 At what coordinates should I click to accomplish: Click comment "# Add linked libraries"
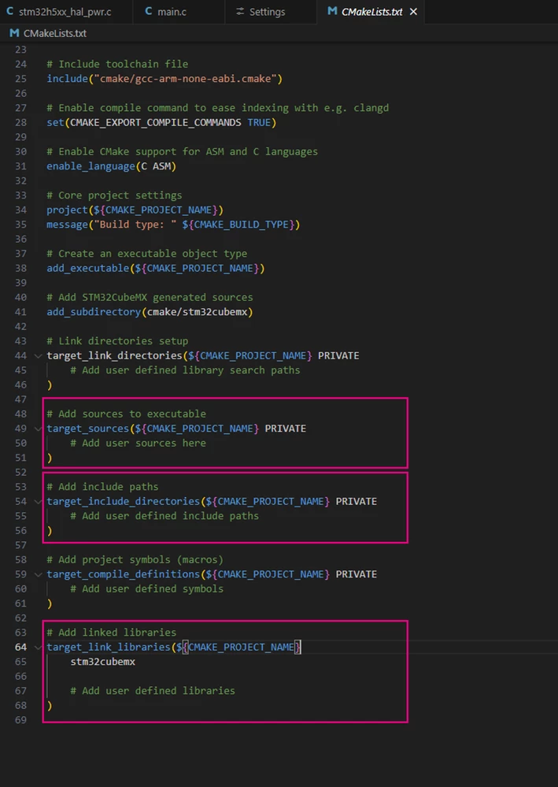point(111,633)
